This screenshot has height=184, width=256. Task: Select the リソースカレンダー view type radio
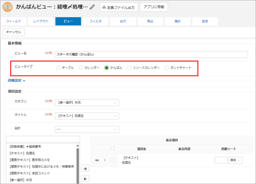[x=129, y=68]
